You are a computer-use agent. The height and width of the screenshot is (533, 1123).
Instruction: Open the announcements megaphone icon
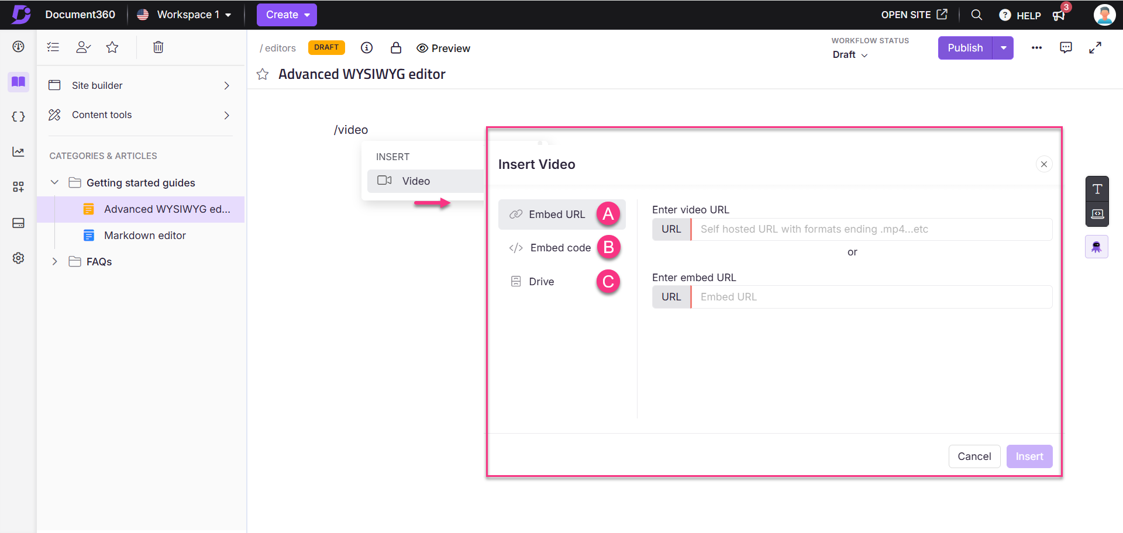[1059, 15]
